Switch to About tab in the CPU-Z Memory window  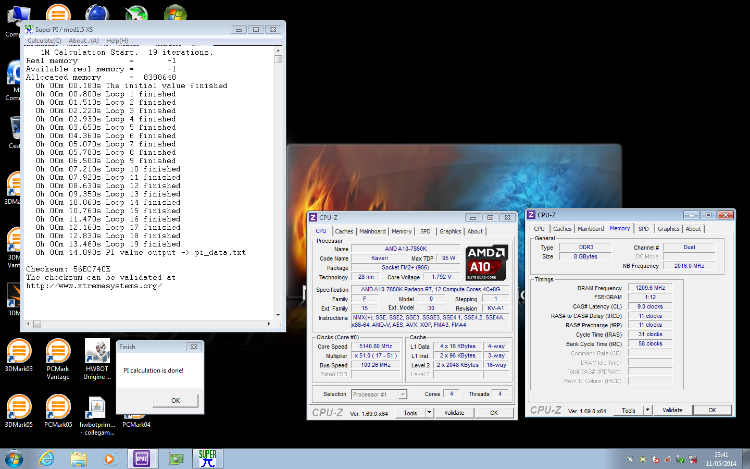pos(693,229)
